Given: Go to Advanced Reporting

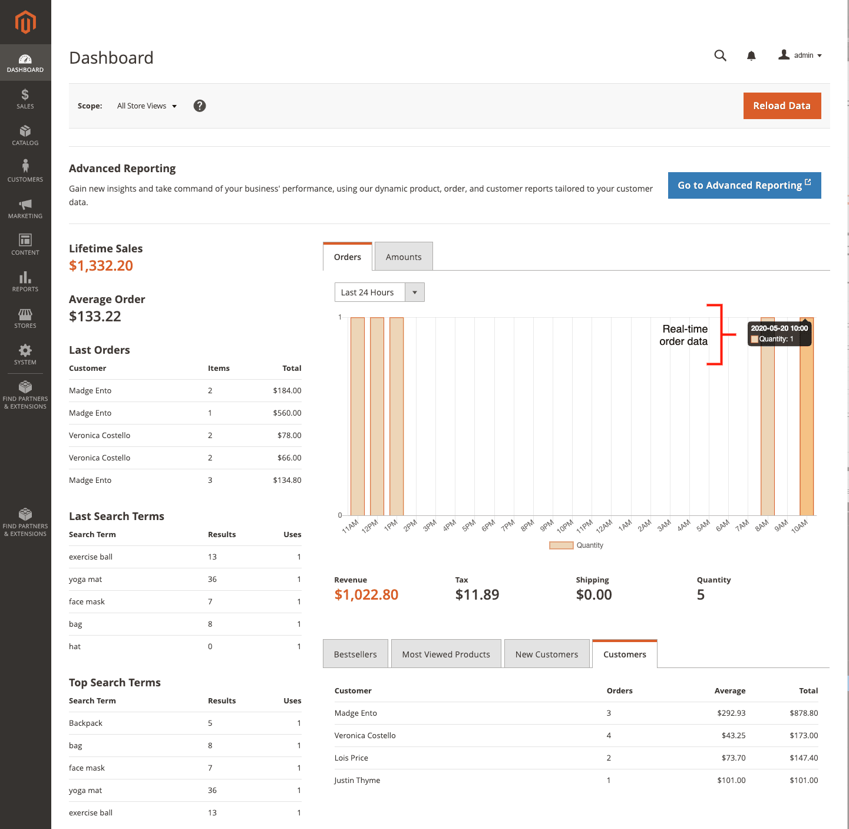Looking at the screenshot, I should pos(744,185).
